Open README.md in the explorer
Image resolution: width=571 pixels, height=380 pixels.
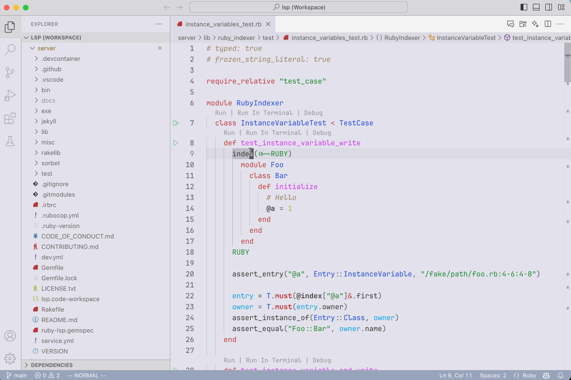point(96,320)
